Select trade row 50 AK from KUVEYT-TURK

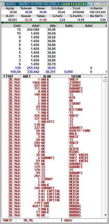coord(52,131)
